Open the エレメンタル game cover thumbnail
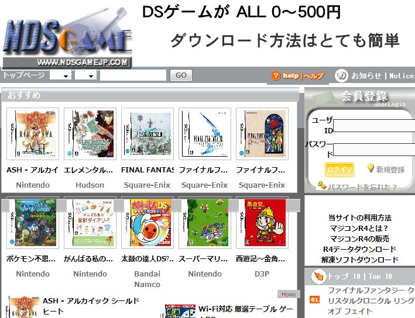Screen dimensions: 415x318 click(x=90, y=134)
